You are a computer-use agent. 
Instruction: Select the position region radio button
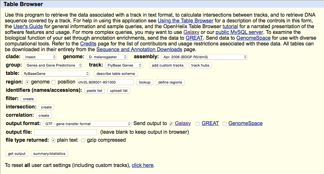pyautogui.click(x=54, y=82)
